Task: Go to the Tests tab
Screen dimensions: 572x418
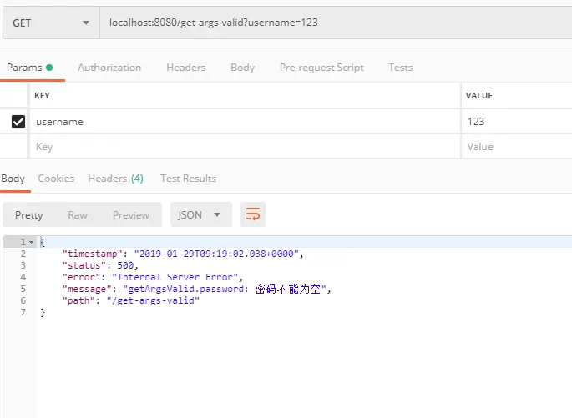Action: pos(401,68)
